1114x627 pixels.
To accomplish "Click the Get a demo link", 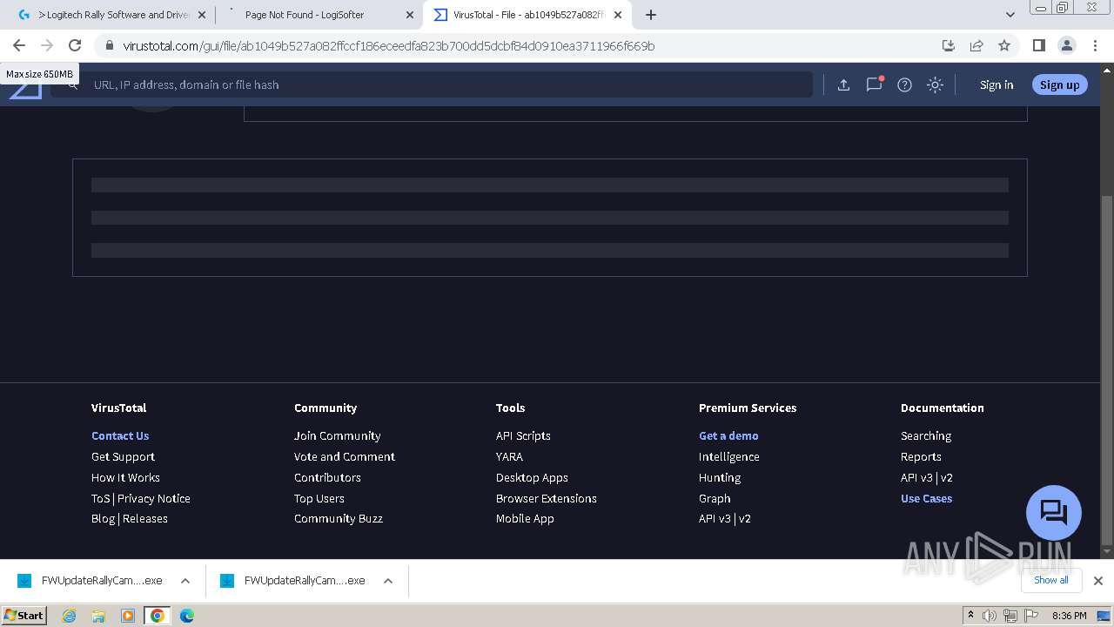I will (728, 435).
